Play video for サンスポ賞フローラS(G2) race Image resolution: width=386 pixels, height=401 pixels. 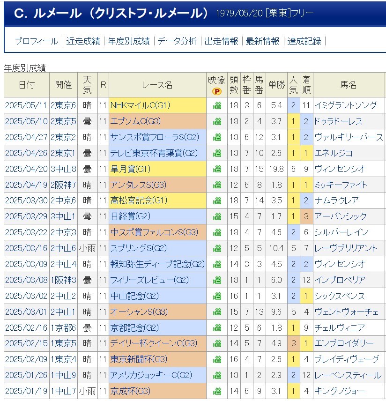(217, 137)
